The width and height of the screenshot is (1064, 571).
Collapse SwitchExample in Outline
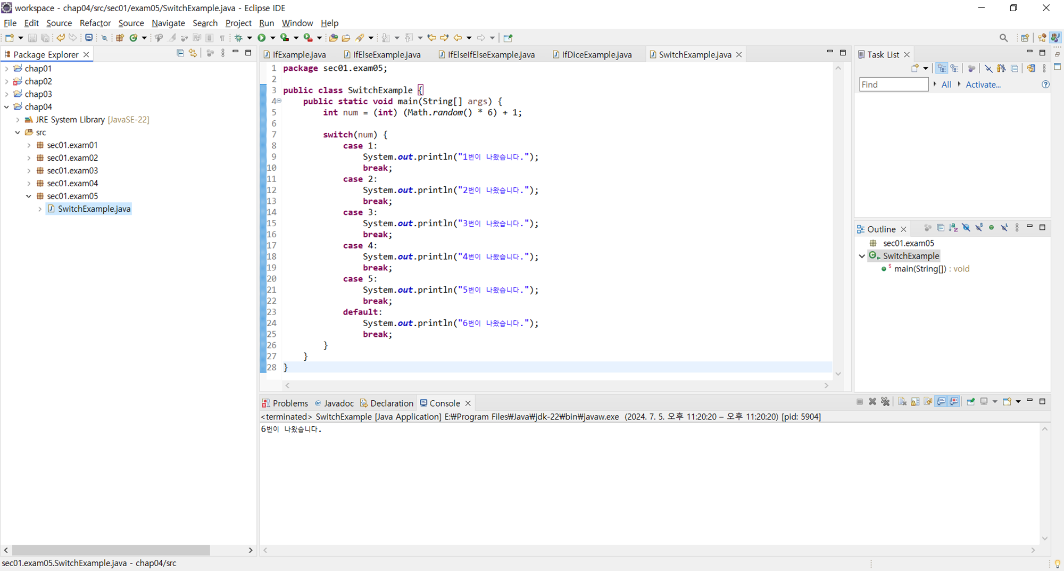[862, 256]
